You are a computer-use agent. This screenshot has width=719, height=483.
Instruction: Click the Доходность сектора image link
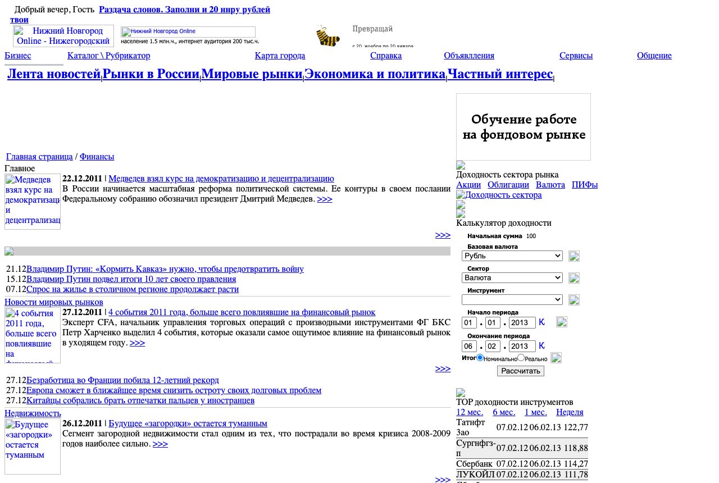(x=499, y=195)
